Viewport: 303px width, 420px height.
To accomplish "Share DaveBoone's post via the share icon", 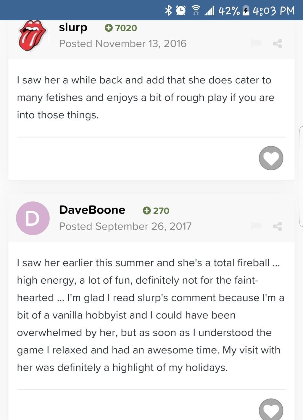I will (x=277, y=227).
